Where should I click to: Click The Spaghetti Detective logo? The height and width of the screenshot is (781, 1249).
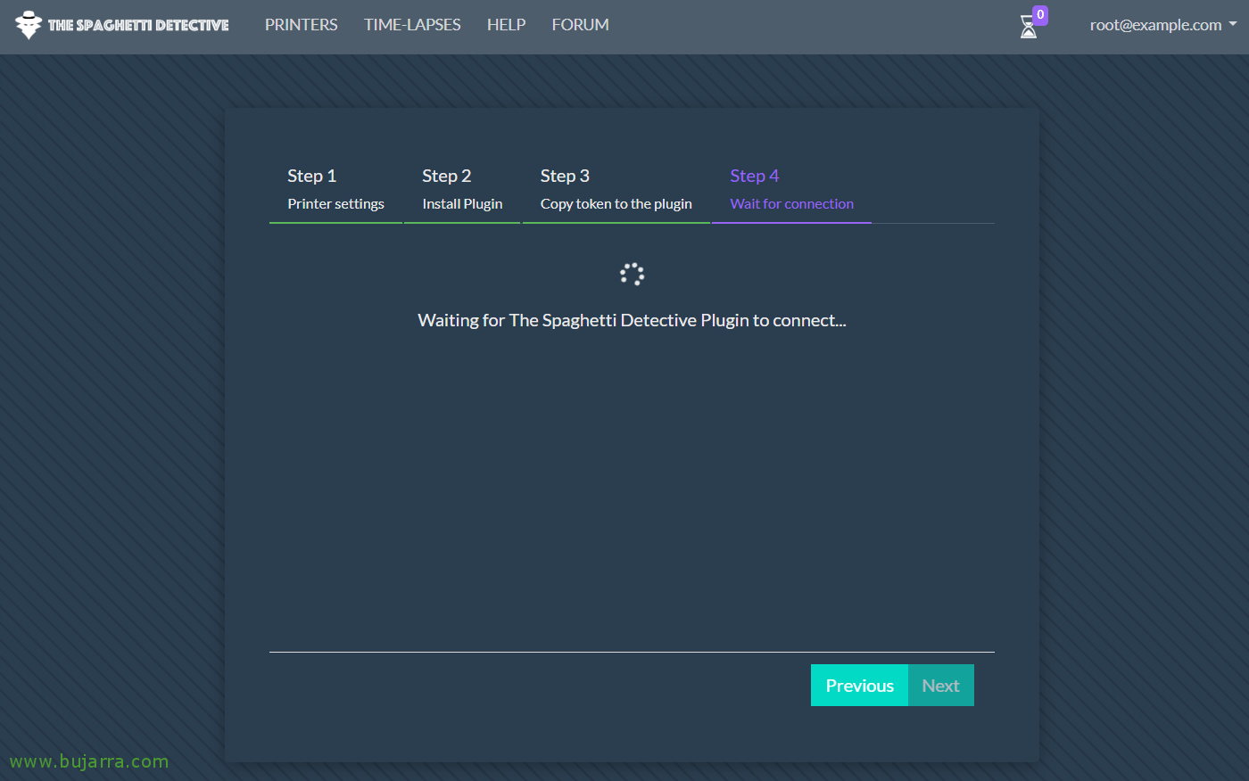[122, 25]
